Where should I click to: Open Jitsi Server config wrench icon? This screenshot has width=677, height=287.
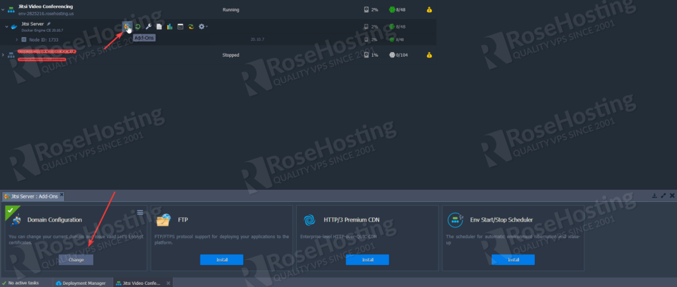(148, 26)
